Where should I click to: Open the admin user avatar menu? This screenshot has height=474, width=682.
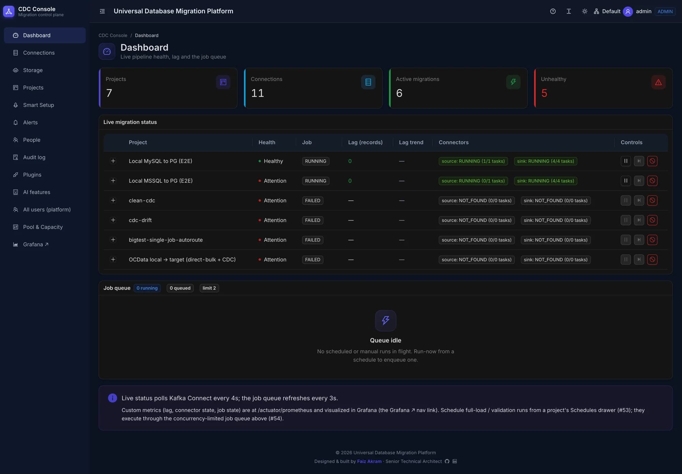point(628,12)
